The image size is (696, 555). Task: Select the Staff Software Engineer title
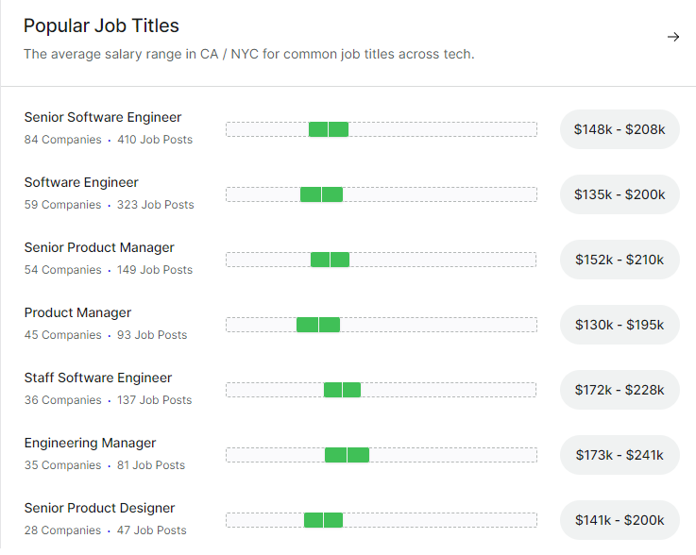click(97, 378)
